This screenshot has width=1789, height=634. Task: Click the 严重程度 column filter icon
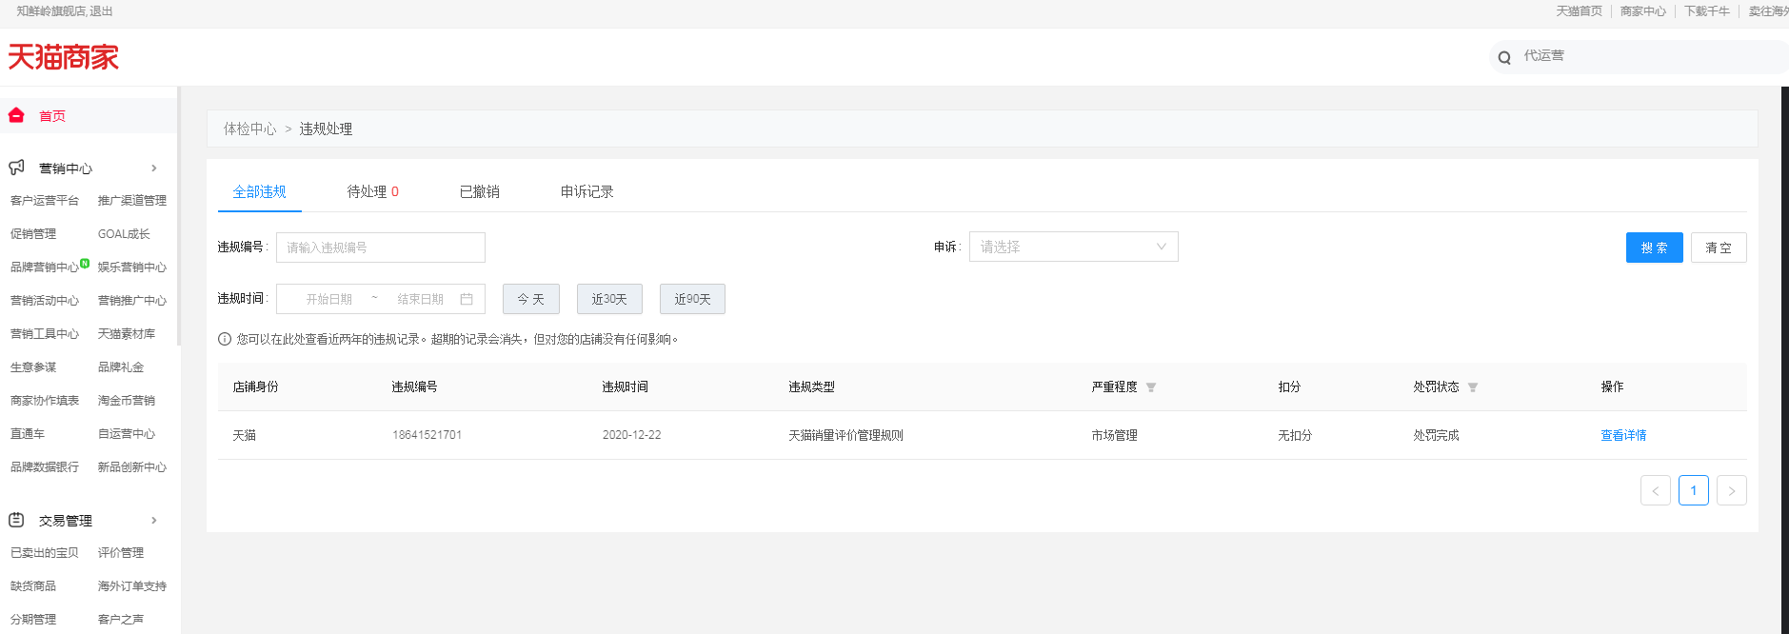click(1151, 387)
